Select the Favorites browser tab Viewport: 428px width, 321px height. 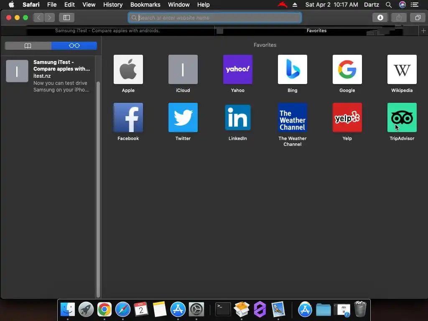coord(316,31)
